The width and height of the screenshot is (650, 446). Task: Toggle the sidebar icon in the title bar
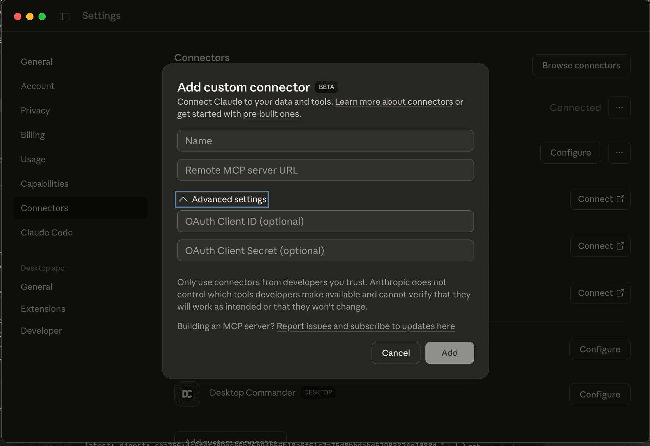click(64, 16)
